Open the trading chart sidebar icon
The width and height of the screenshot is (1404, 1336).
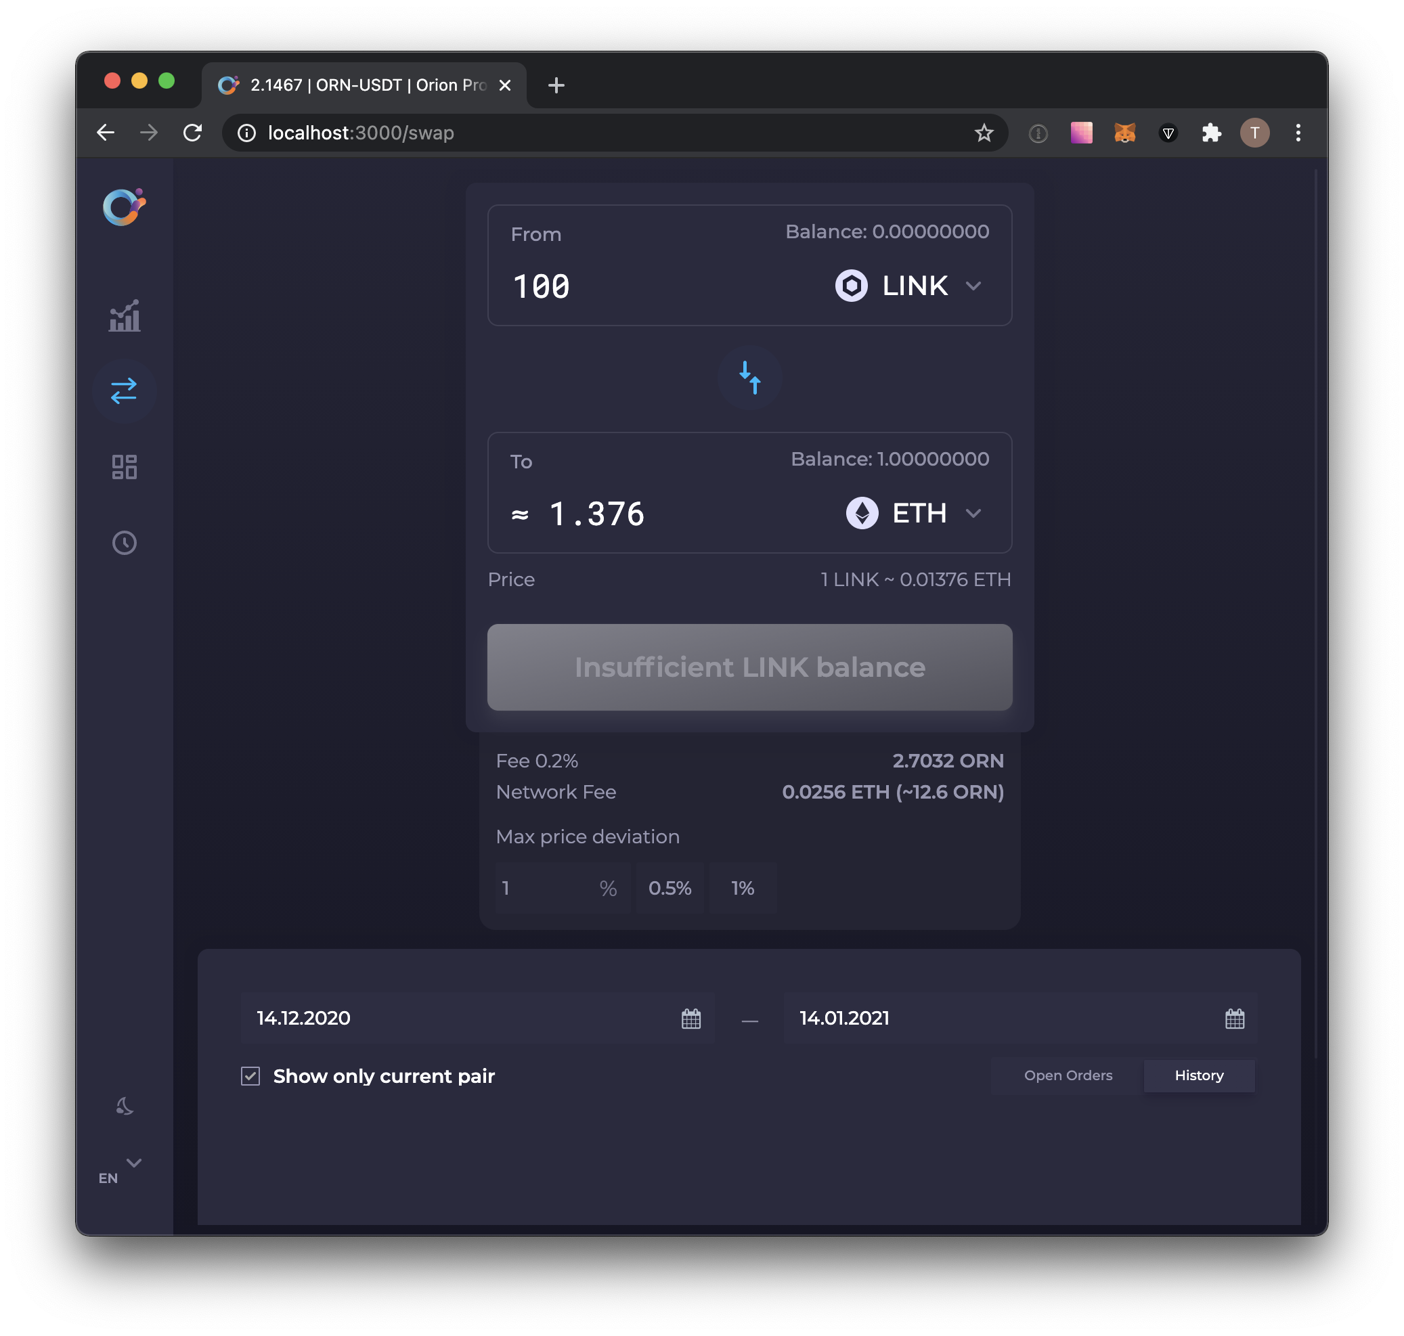coord(125,315)
